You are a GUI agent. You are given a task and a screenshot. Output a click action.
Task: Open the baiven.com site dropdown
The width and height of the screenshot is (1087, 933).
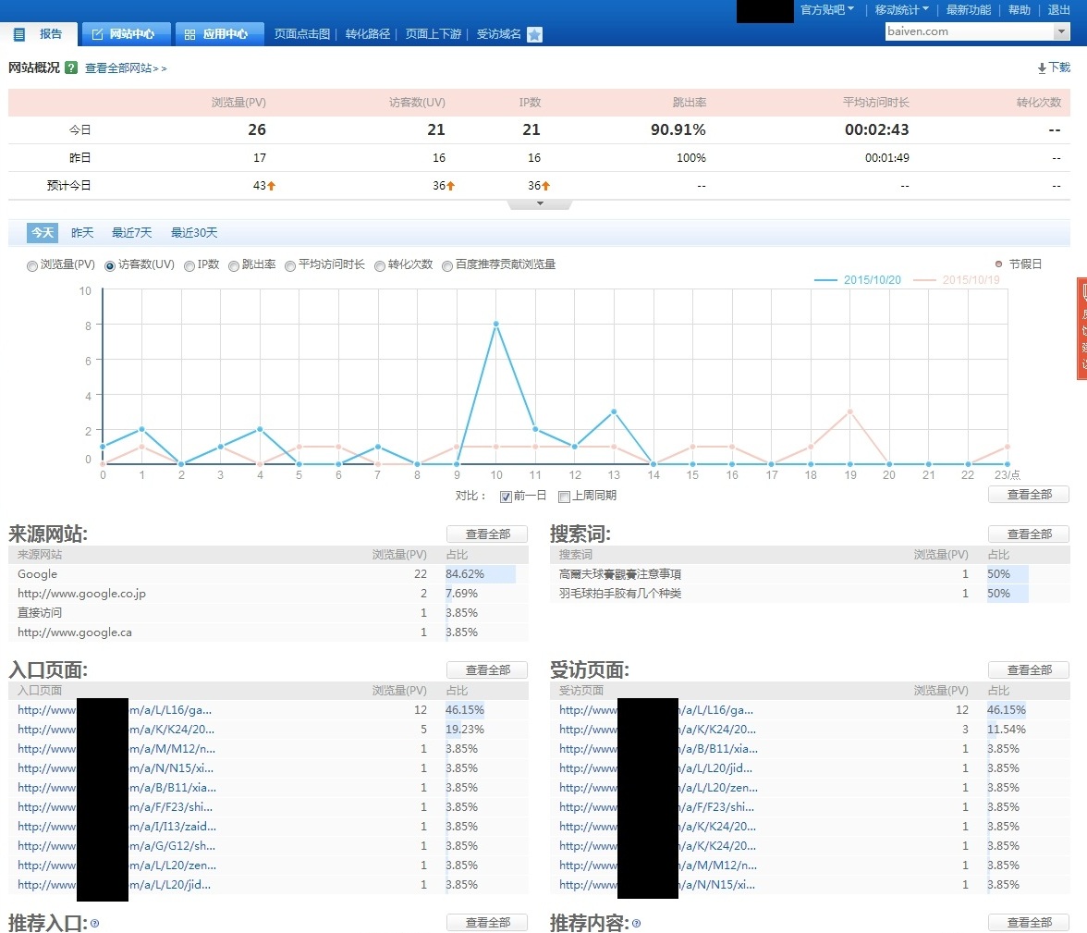(1061, 31)
